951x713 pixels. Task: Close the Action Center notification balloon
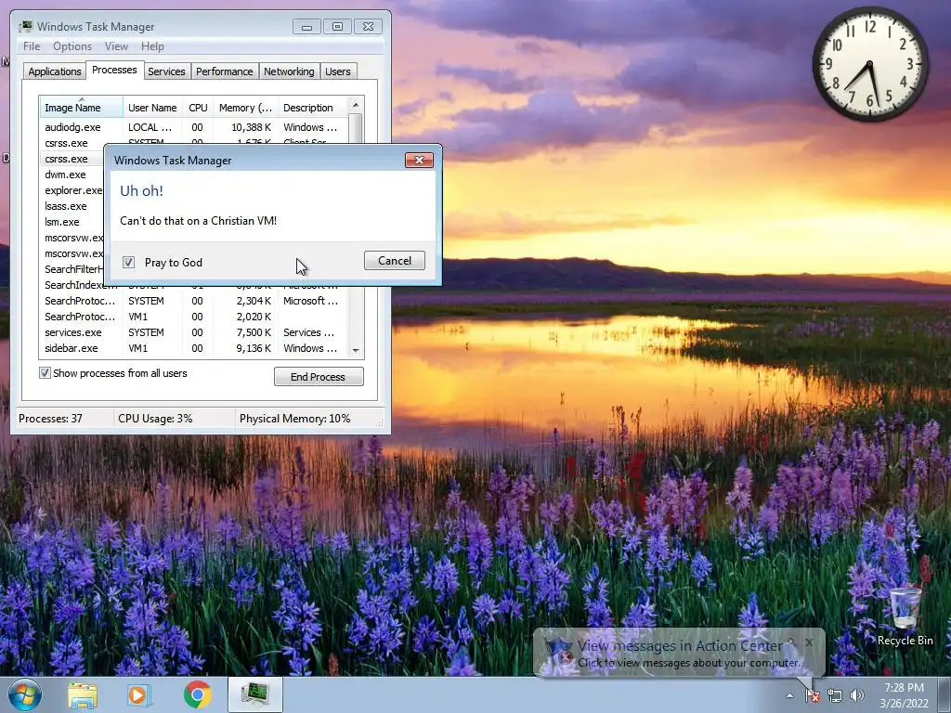tap(809, 642)
